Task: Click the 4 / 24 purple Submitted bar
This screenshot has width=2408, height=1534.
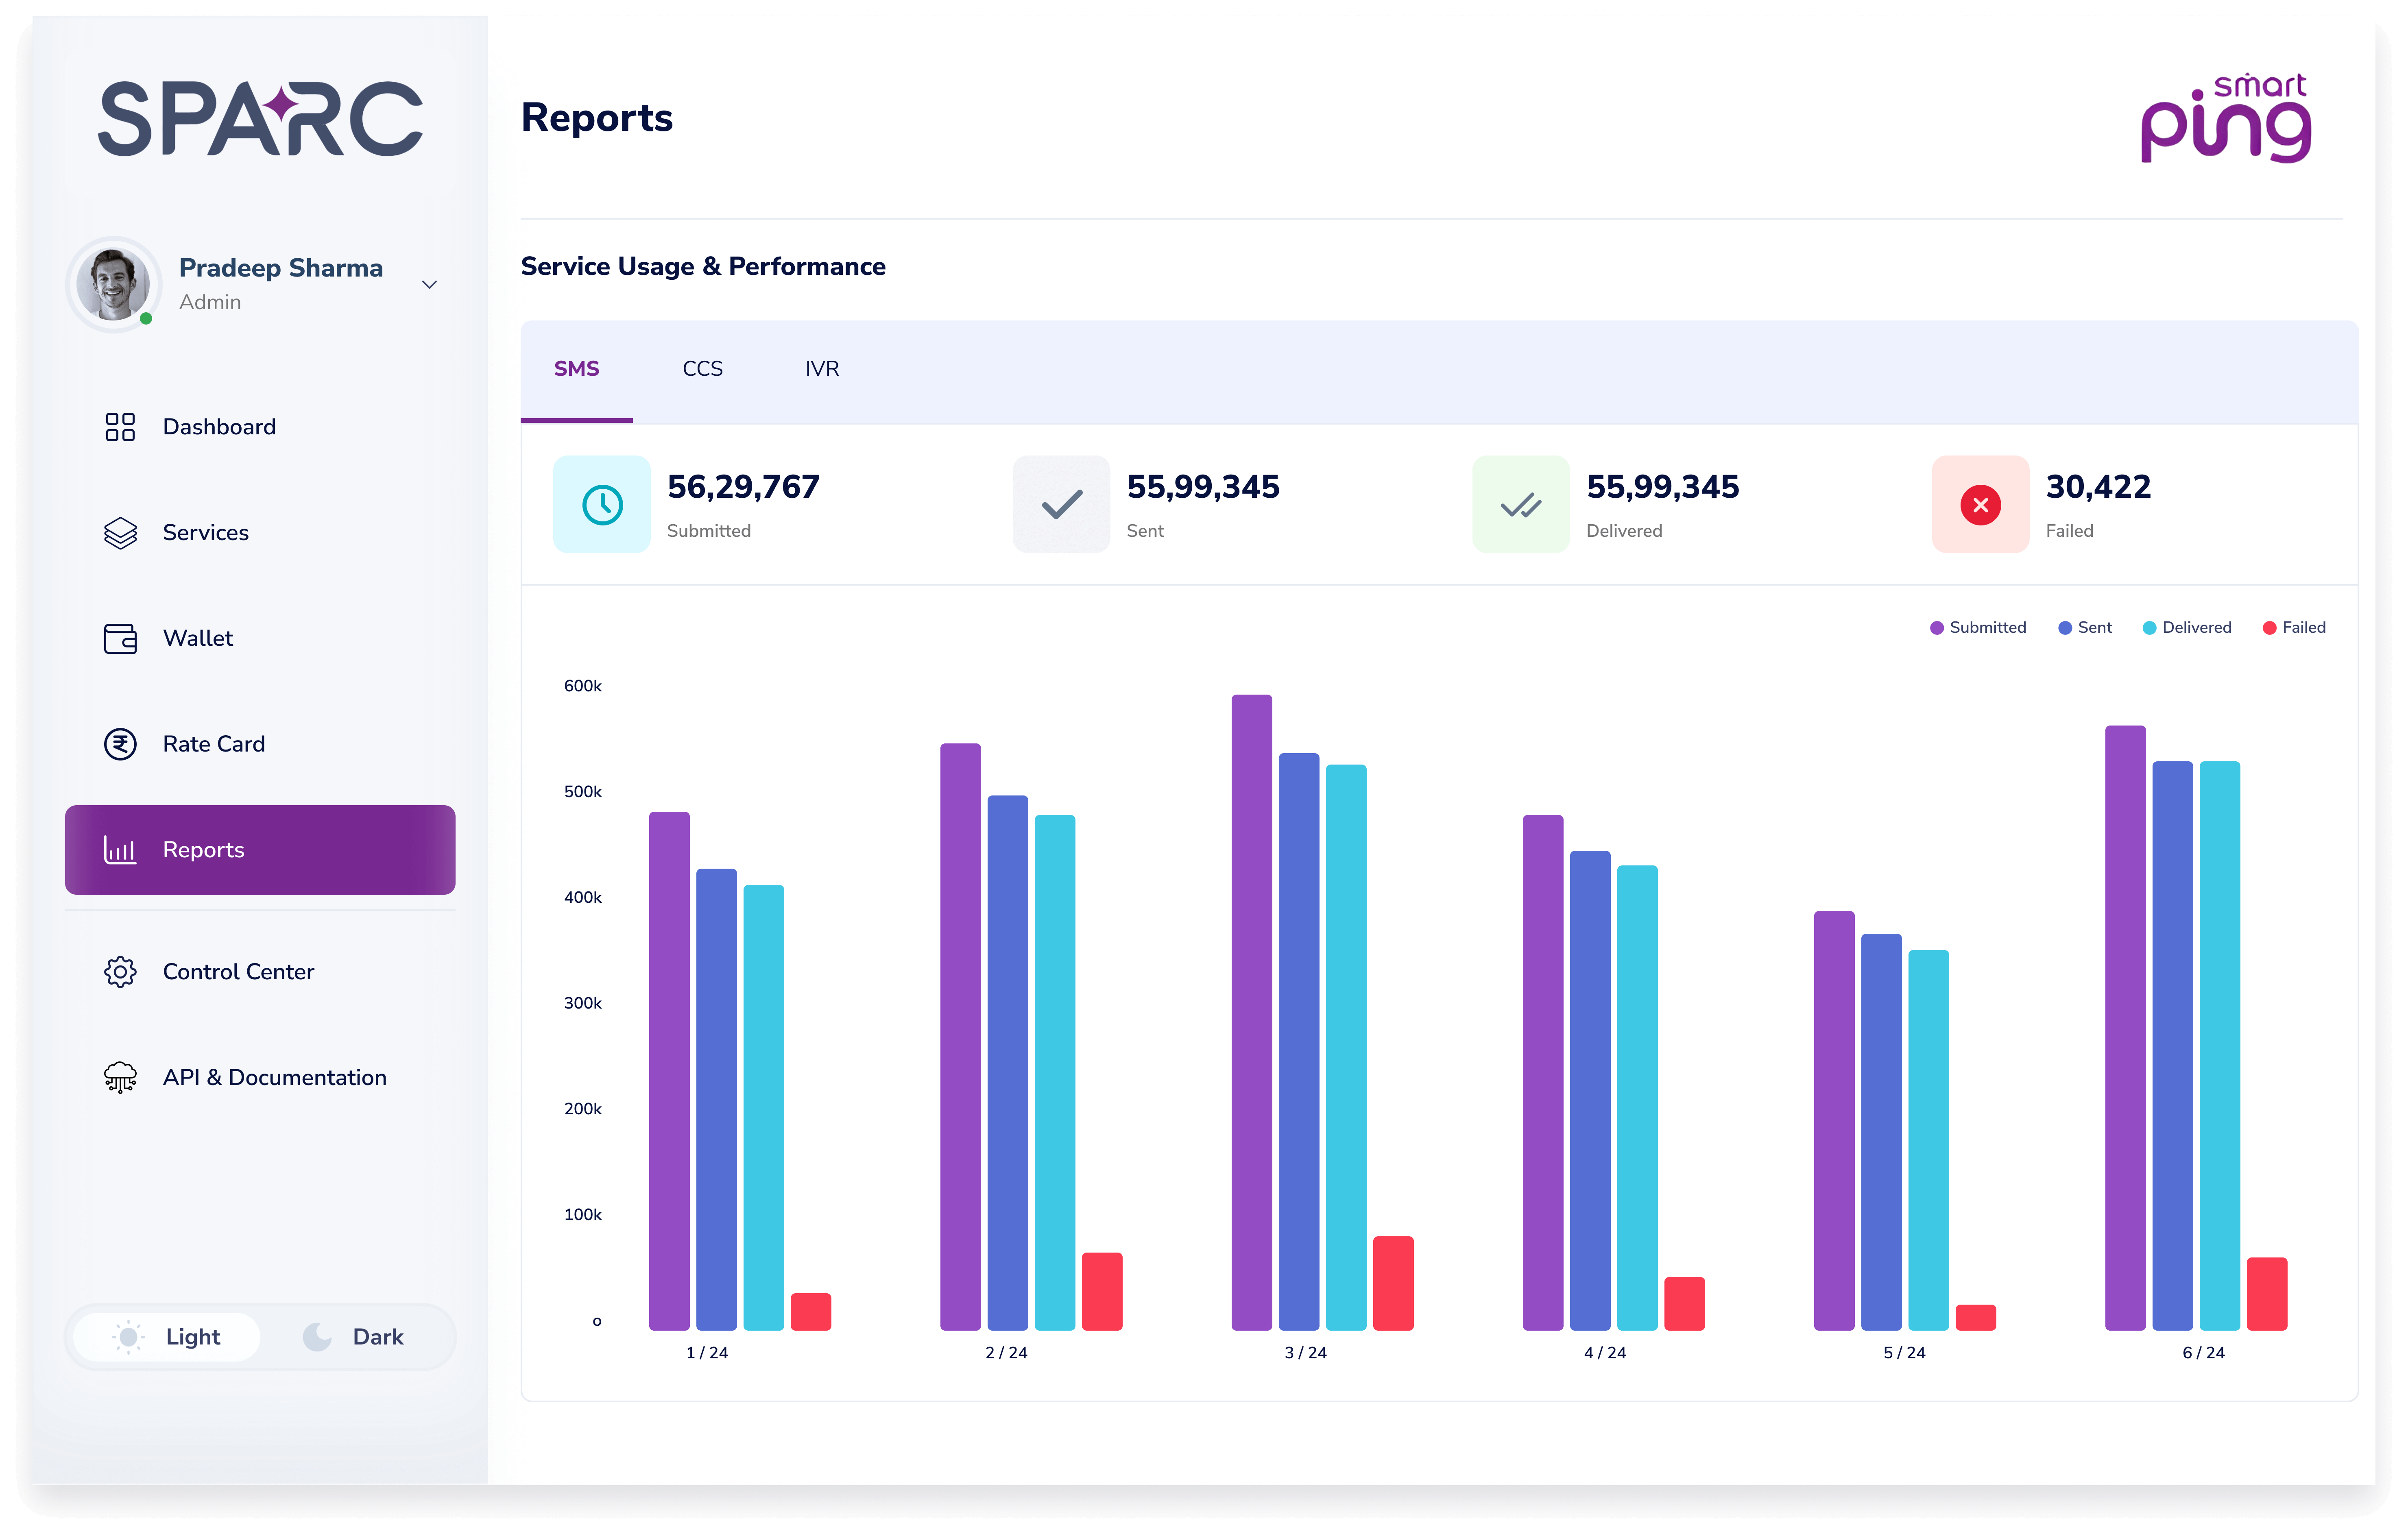Action: click(x=1542, y=1073)
